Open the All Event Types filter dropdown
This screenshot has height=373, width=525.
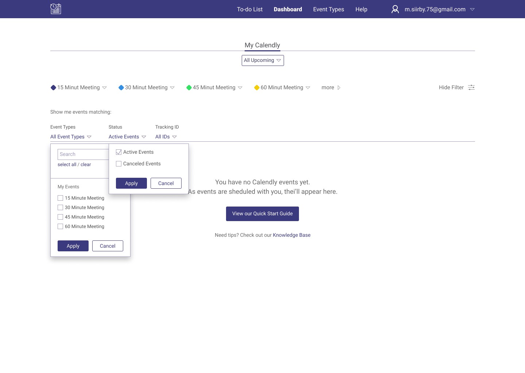pyautogui.click(x=71, y=137)
